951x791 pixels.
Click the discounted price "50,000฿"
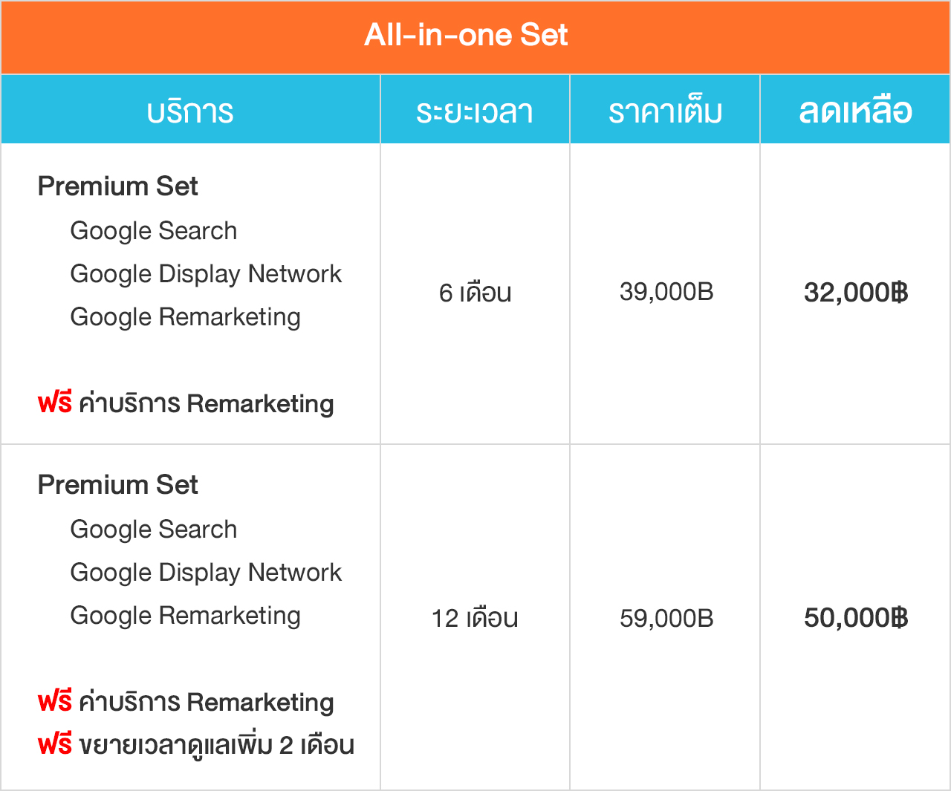click(x=856, y=618)
